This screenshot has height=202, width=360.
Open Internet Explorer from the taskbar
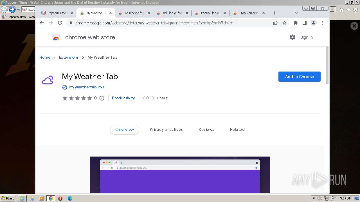click(x=22, y=198)
